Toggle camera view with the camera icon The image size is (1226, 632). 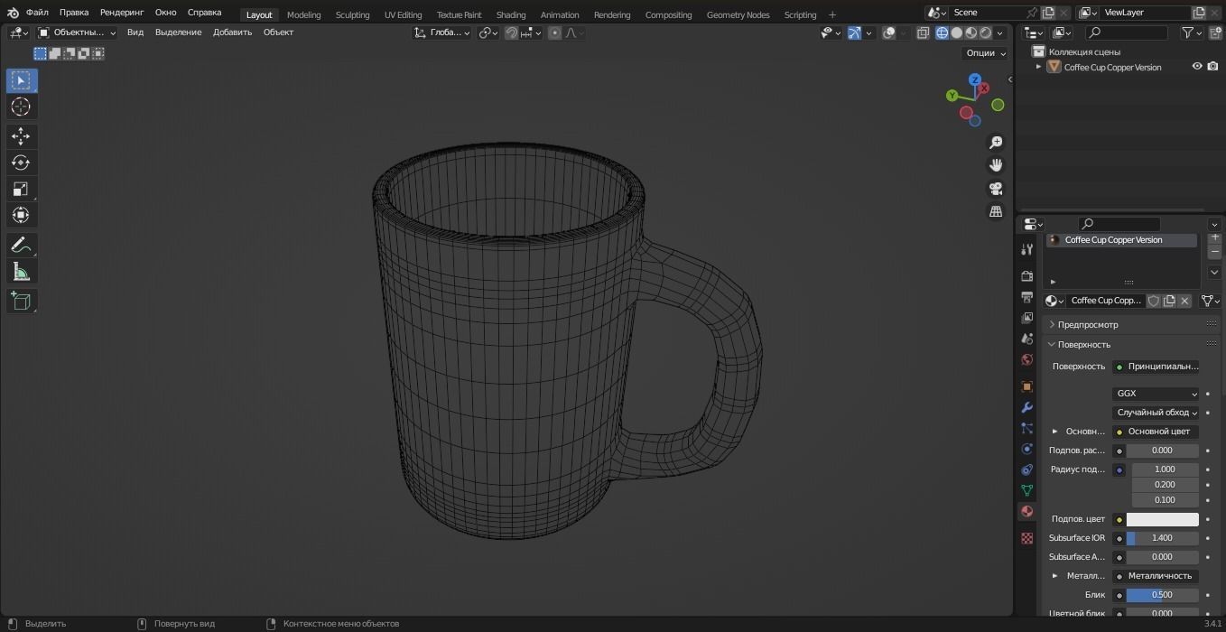point(996,189)
